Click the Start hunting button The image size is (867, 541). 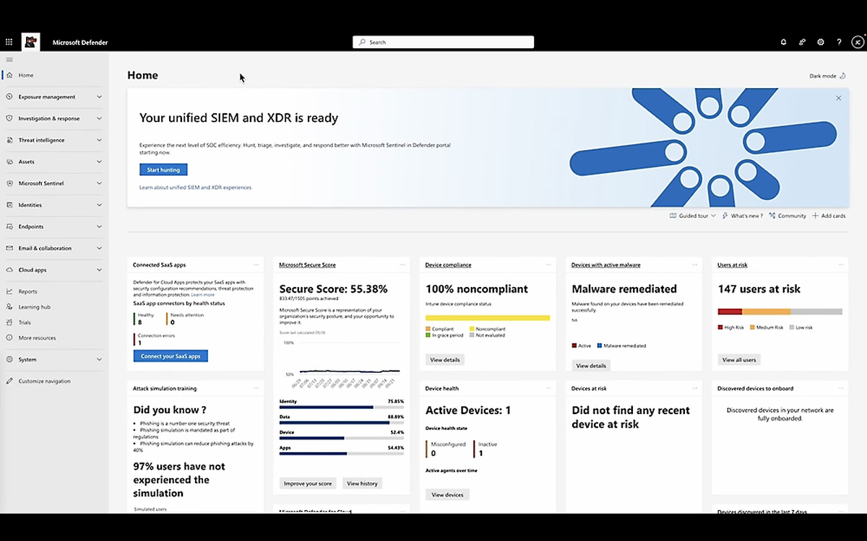(163, 170)
